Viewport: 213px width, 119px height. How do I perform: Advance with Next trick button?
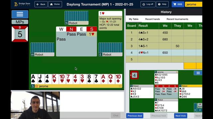coord(180,116)
